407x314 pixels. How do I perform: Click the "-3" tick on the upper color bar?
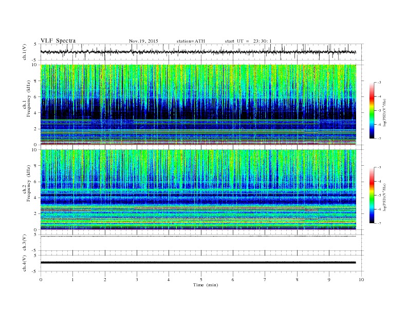coord(379,83)
